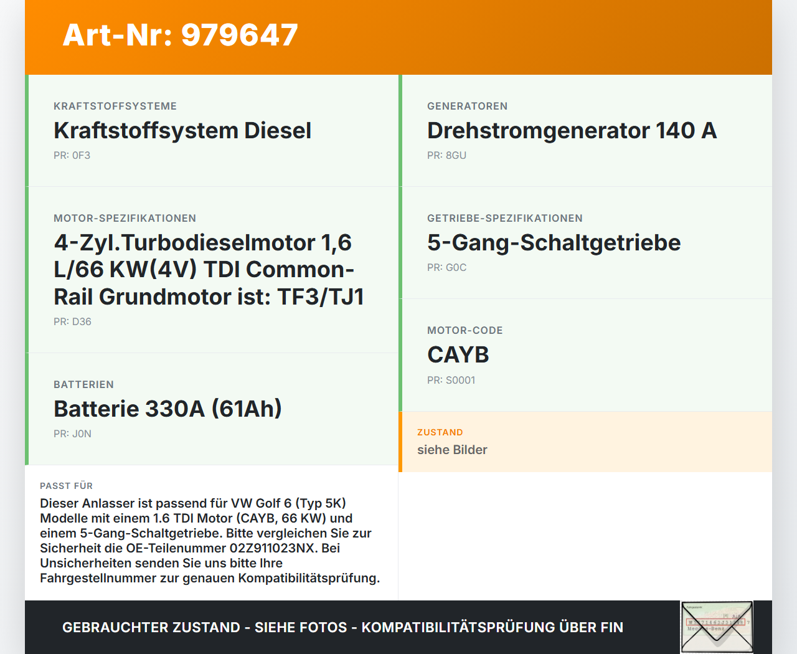Image resolution: width=797 pixels, height=654 pixels.
Task: Click the PR: D36 code
Action: 72,322
